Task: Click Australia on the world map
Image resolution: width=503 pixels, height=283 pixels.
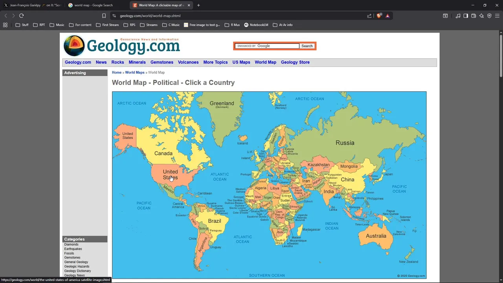Action: click(x=376, y=236)
